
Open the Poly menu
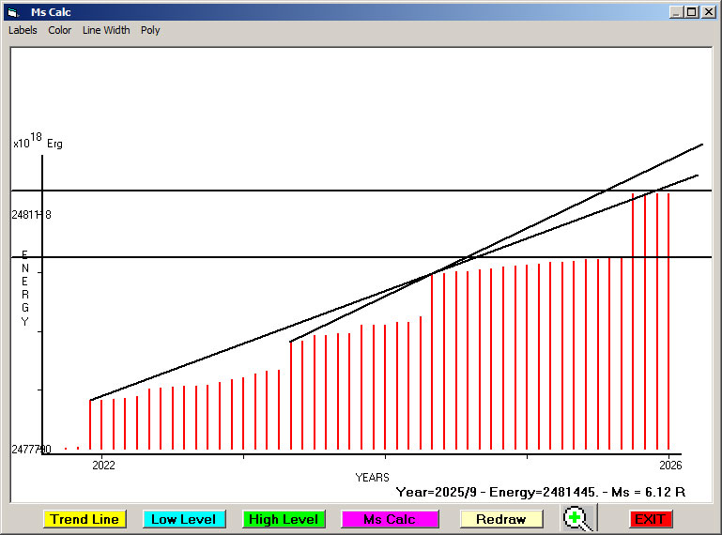(x=150, y=30)
